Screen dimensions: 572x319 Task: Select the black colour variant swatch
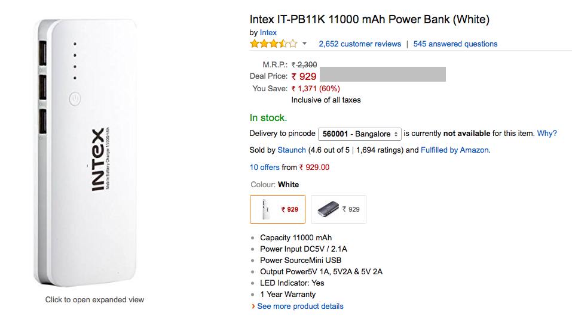pos(338,209)
